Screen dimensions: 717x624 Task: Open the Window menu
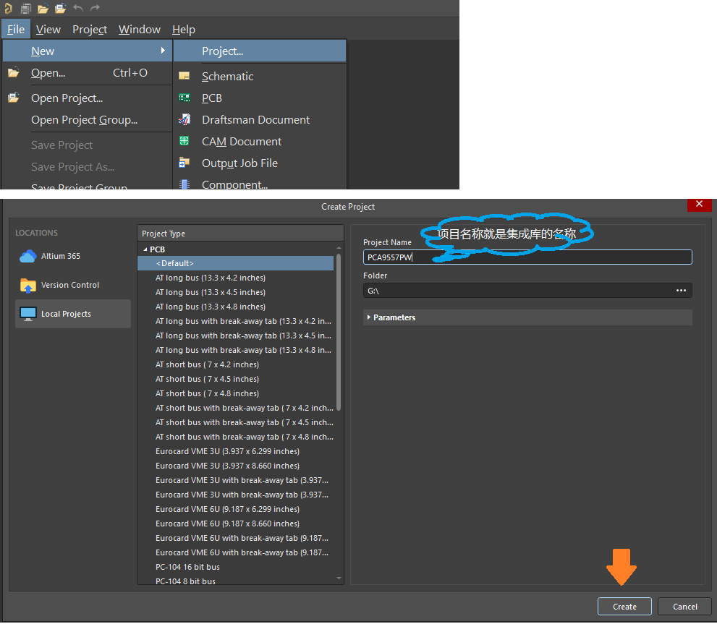point(140,29)
